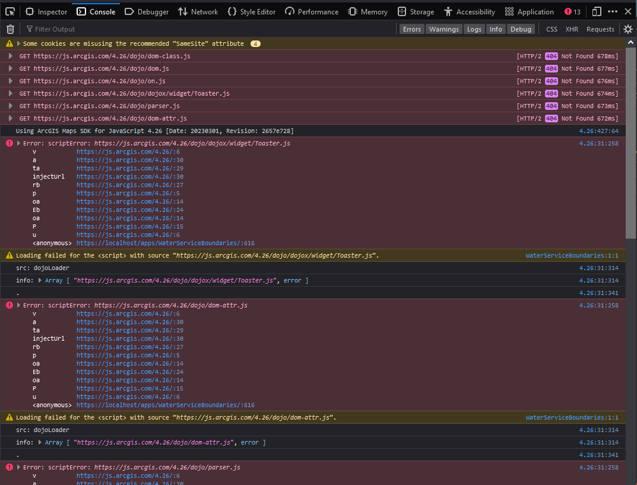Open injectUrl stack link in Toaster.js trace
The height and width of the screenshot is (485, 637).
point(129,177)
